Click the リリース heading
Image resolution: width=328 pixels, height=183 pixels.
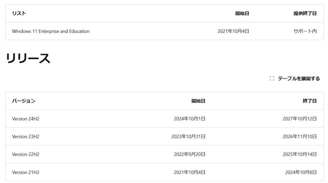click(28, 58)
